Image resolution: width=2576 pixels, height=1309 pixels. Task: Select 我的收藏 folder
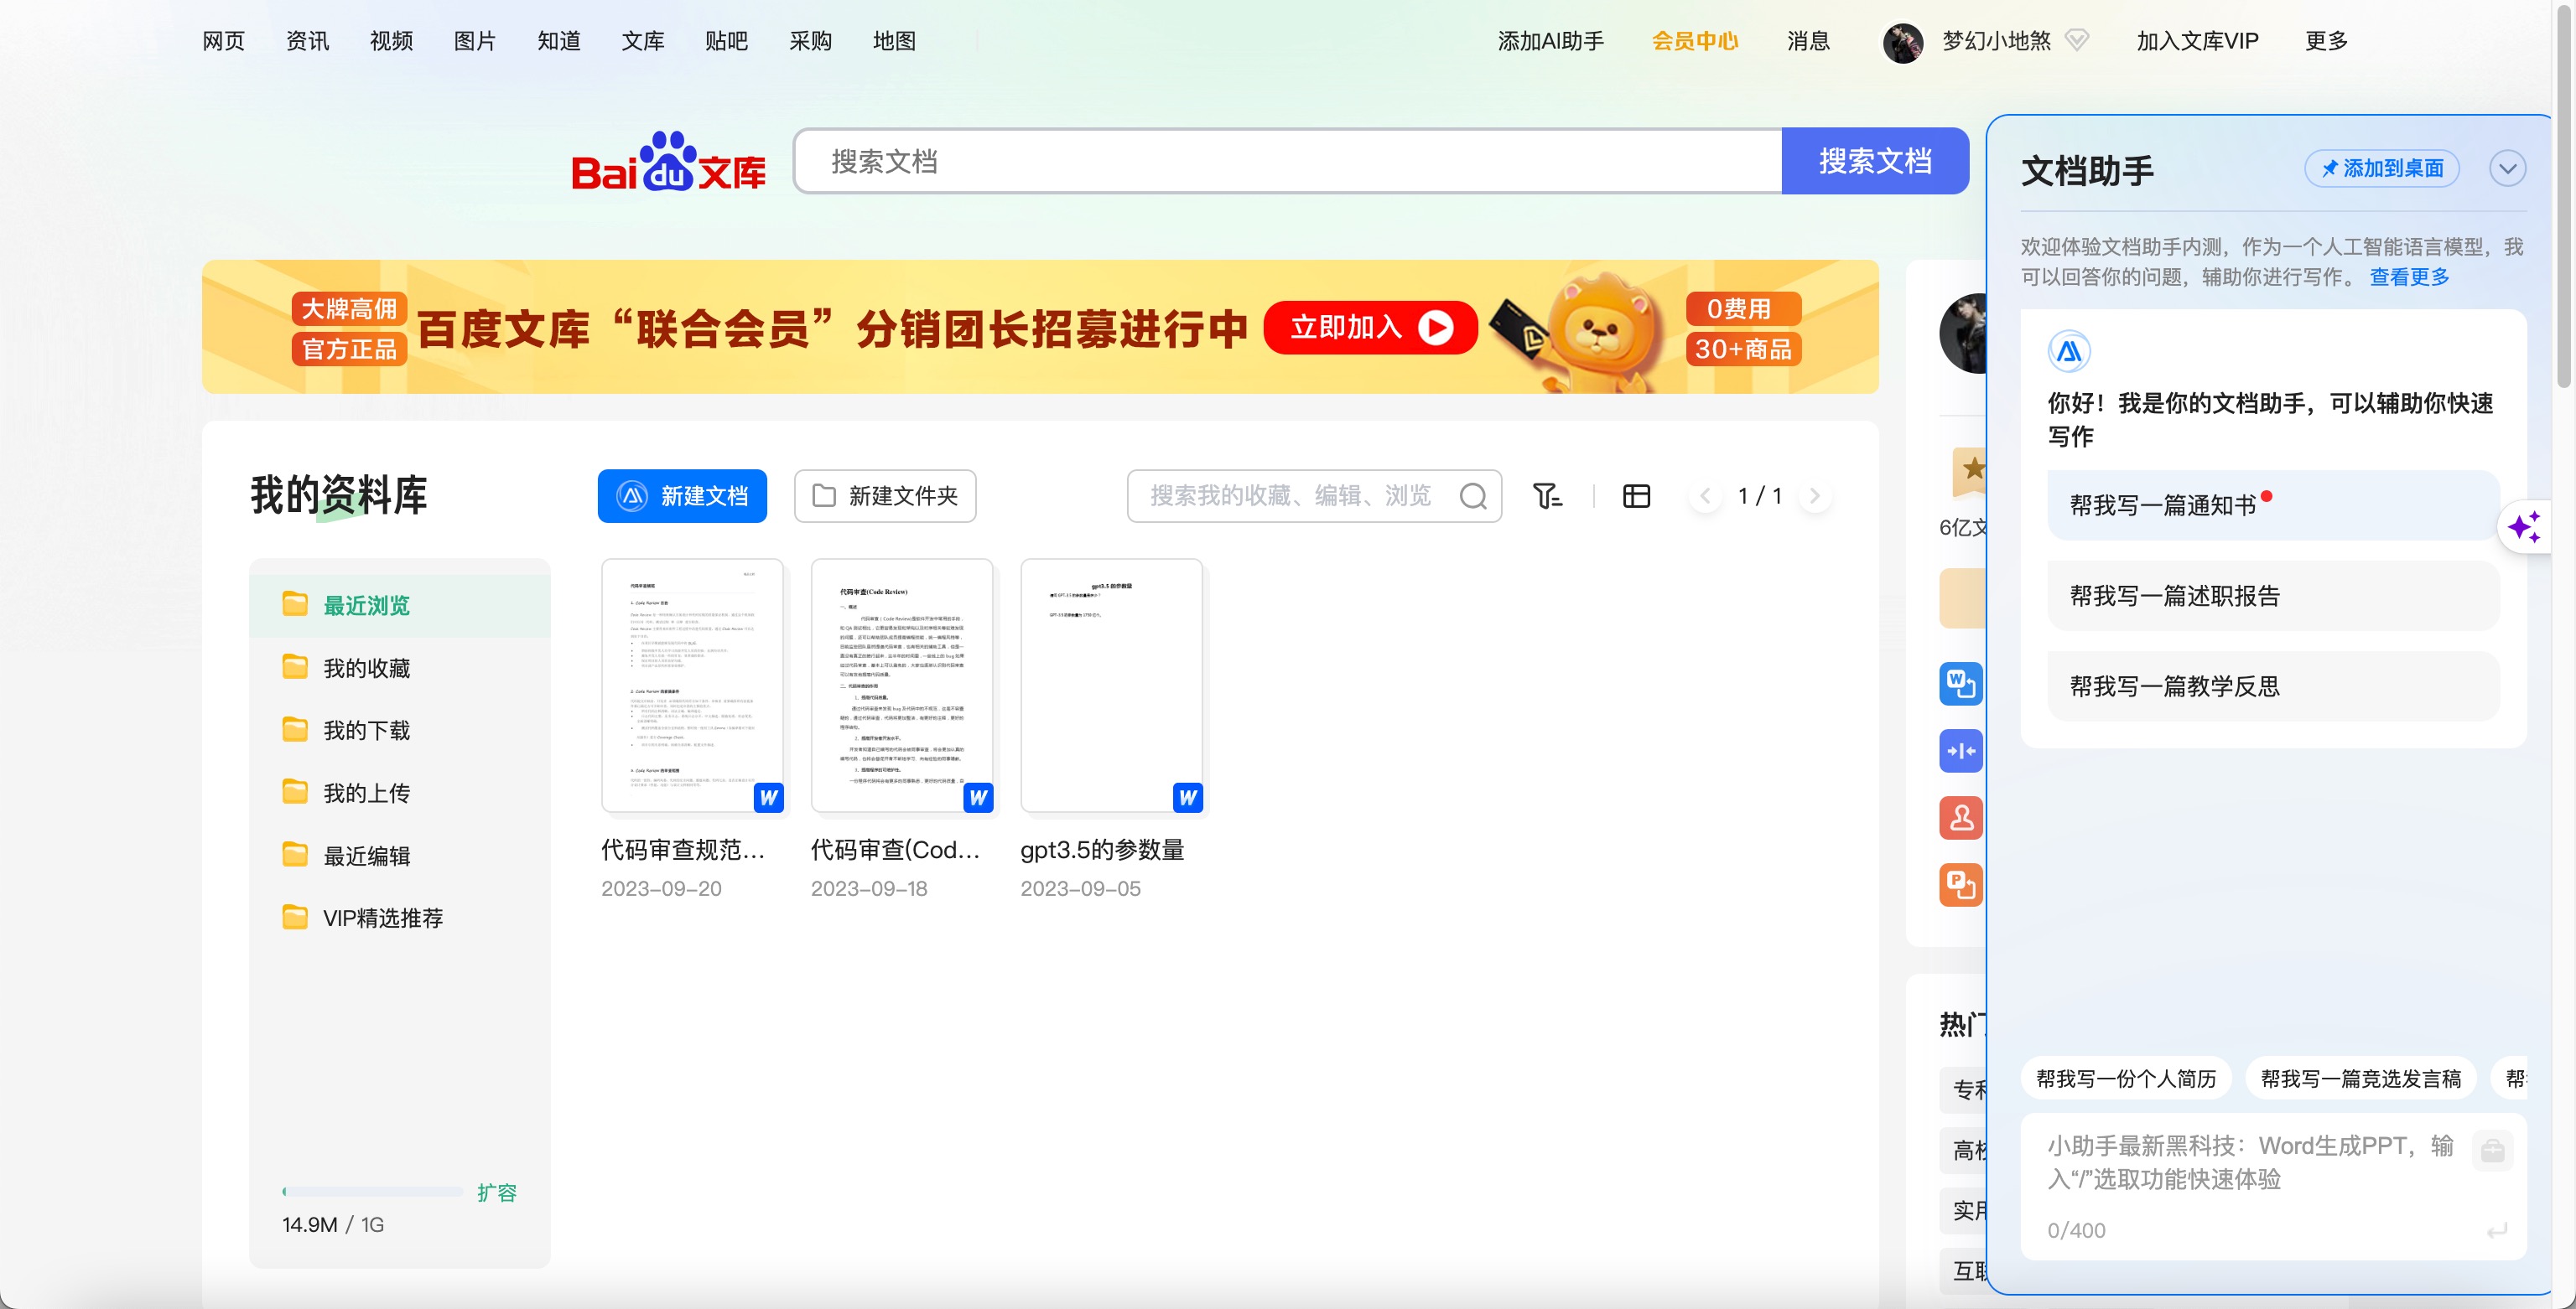coord(366,668)
